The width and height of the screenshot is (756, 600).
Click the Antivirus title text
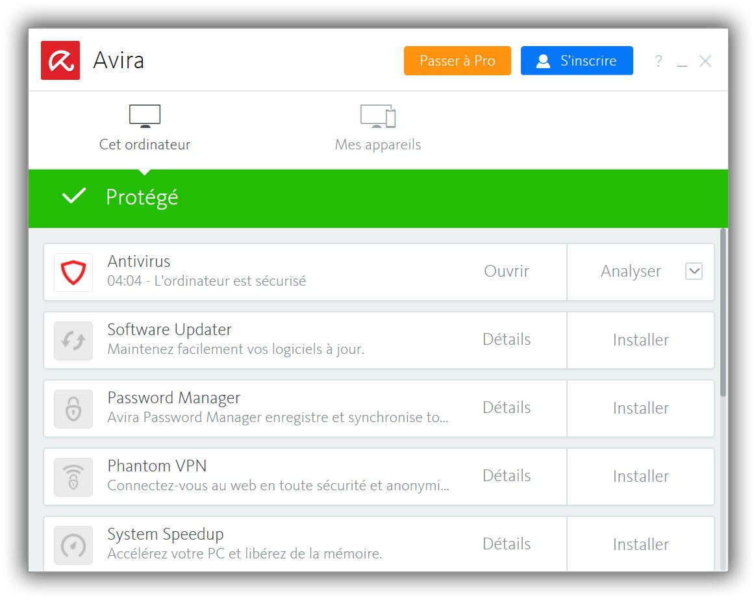(x=139, y=261)
